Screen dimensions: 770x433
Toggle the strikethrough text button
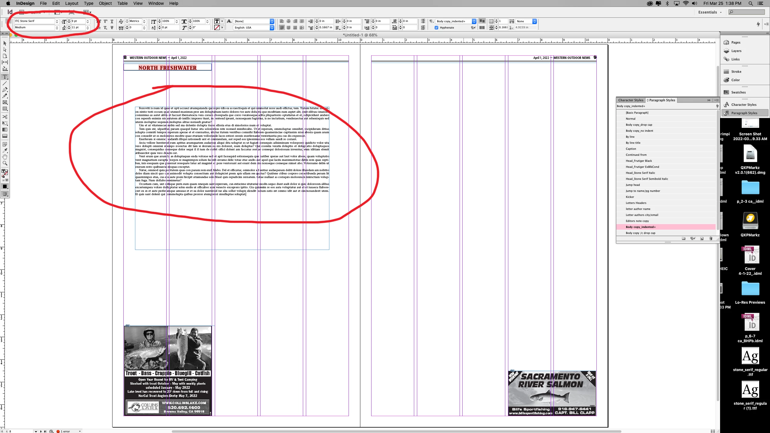pos(112,28)
